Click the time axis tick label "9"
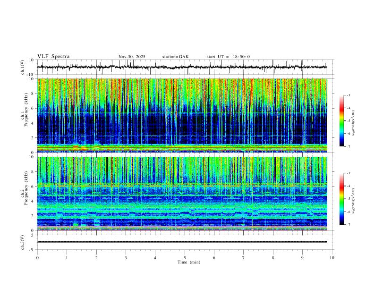Image resolution: width=374 pixels, height=289 pixels. [x=302, y=258]
